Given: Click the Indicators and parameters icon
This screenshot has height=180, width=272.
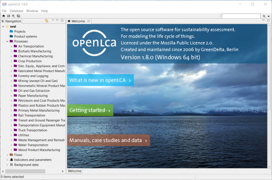Looking at the screenshot, I should click(x=11, y=160).
